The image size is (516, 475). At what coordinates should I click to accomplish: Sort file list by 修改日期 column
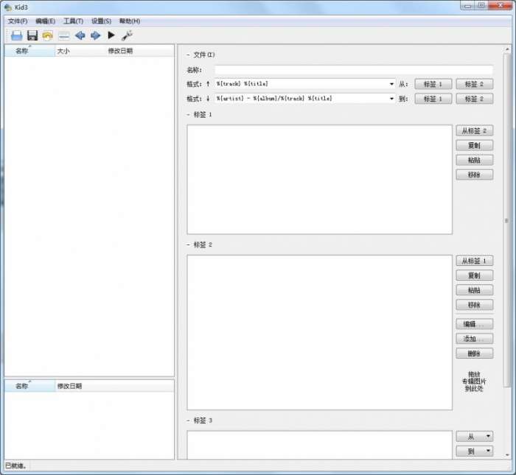click(x=140, y=51)
